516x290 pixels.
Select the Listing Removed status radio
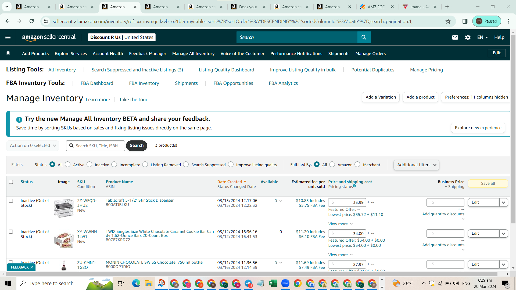[x=145, y=164]
